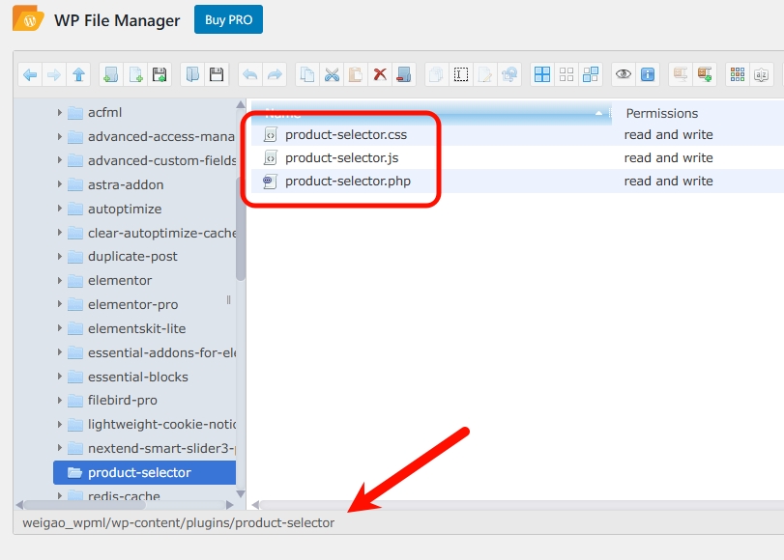Expand the autoptimize folder arrow
Screen dimensions: 784x560
(60, 209)
